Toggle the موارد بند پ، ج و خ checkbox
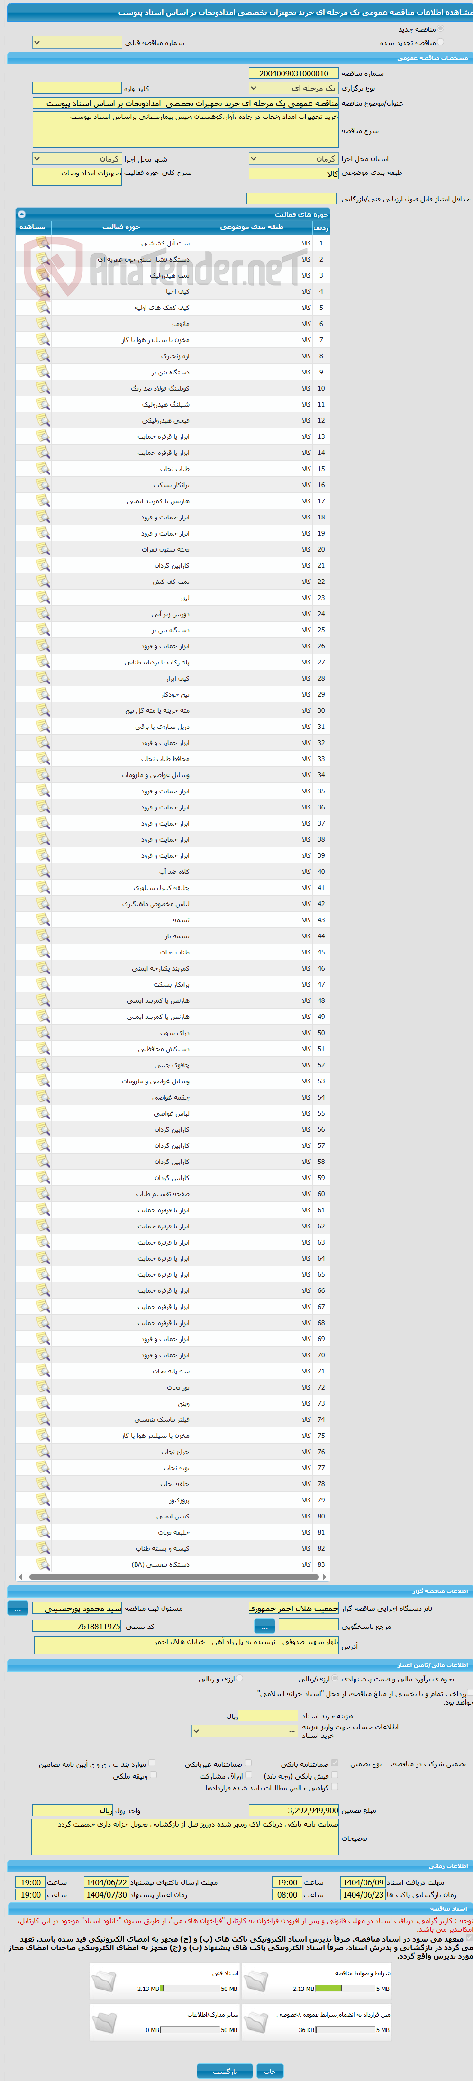This screenshot has height=2081, width=473. [152, 1763]
